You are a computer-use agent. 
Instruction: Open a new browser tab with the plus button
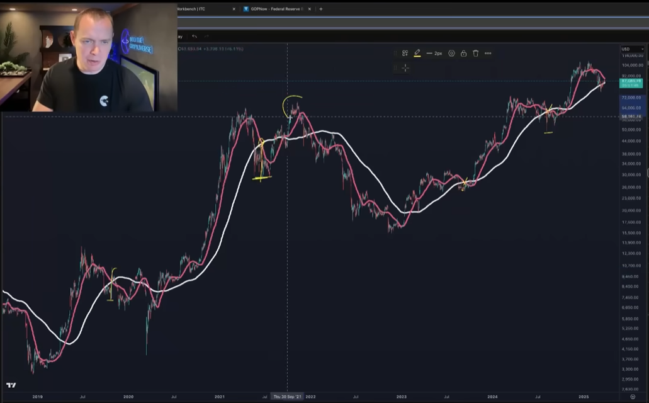(x=321, y=9)
